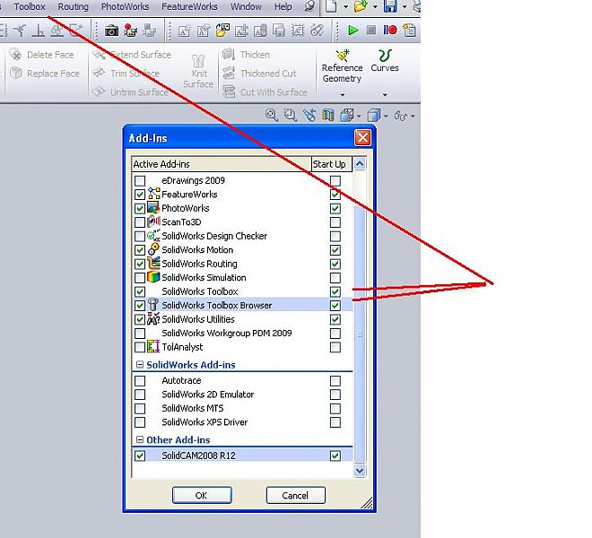Open the Toolbox menu
The height and width of the screenshot is (538, 592).
click(30, 6)
